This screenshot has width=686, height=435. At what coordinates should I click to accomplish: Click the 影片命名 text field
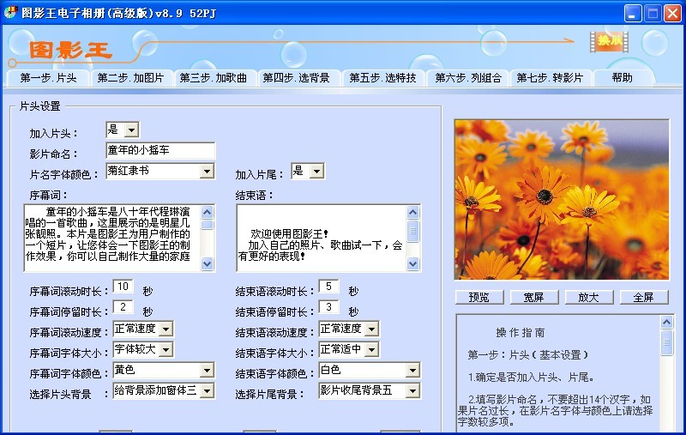[x=160, y=150]
